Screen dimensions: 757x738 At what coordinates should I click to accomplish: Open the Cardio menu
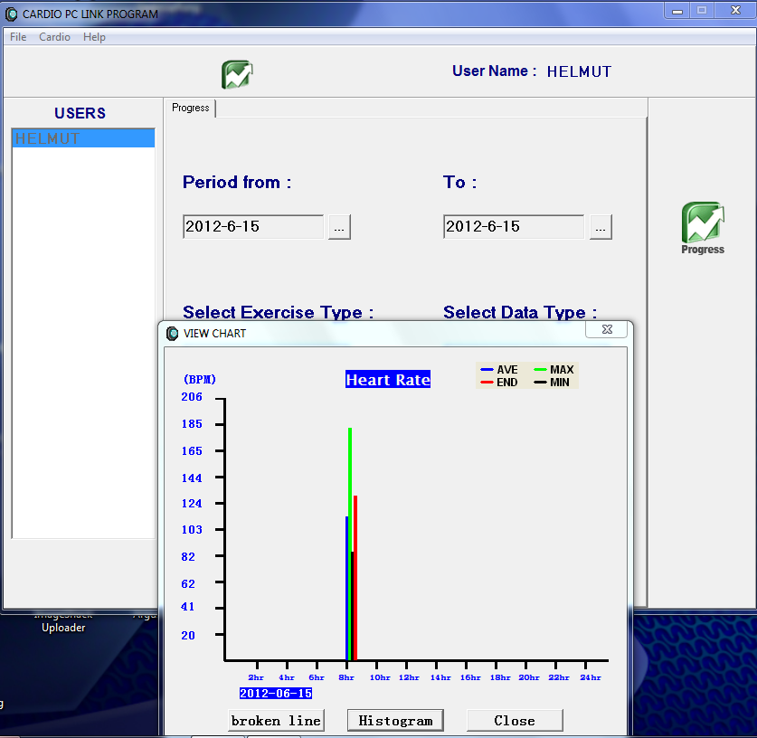(54, 37)
